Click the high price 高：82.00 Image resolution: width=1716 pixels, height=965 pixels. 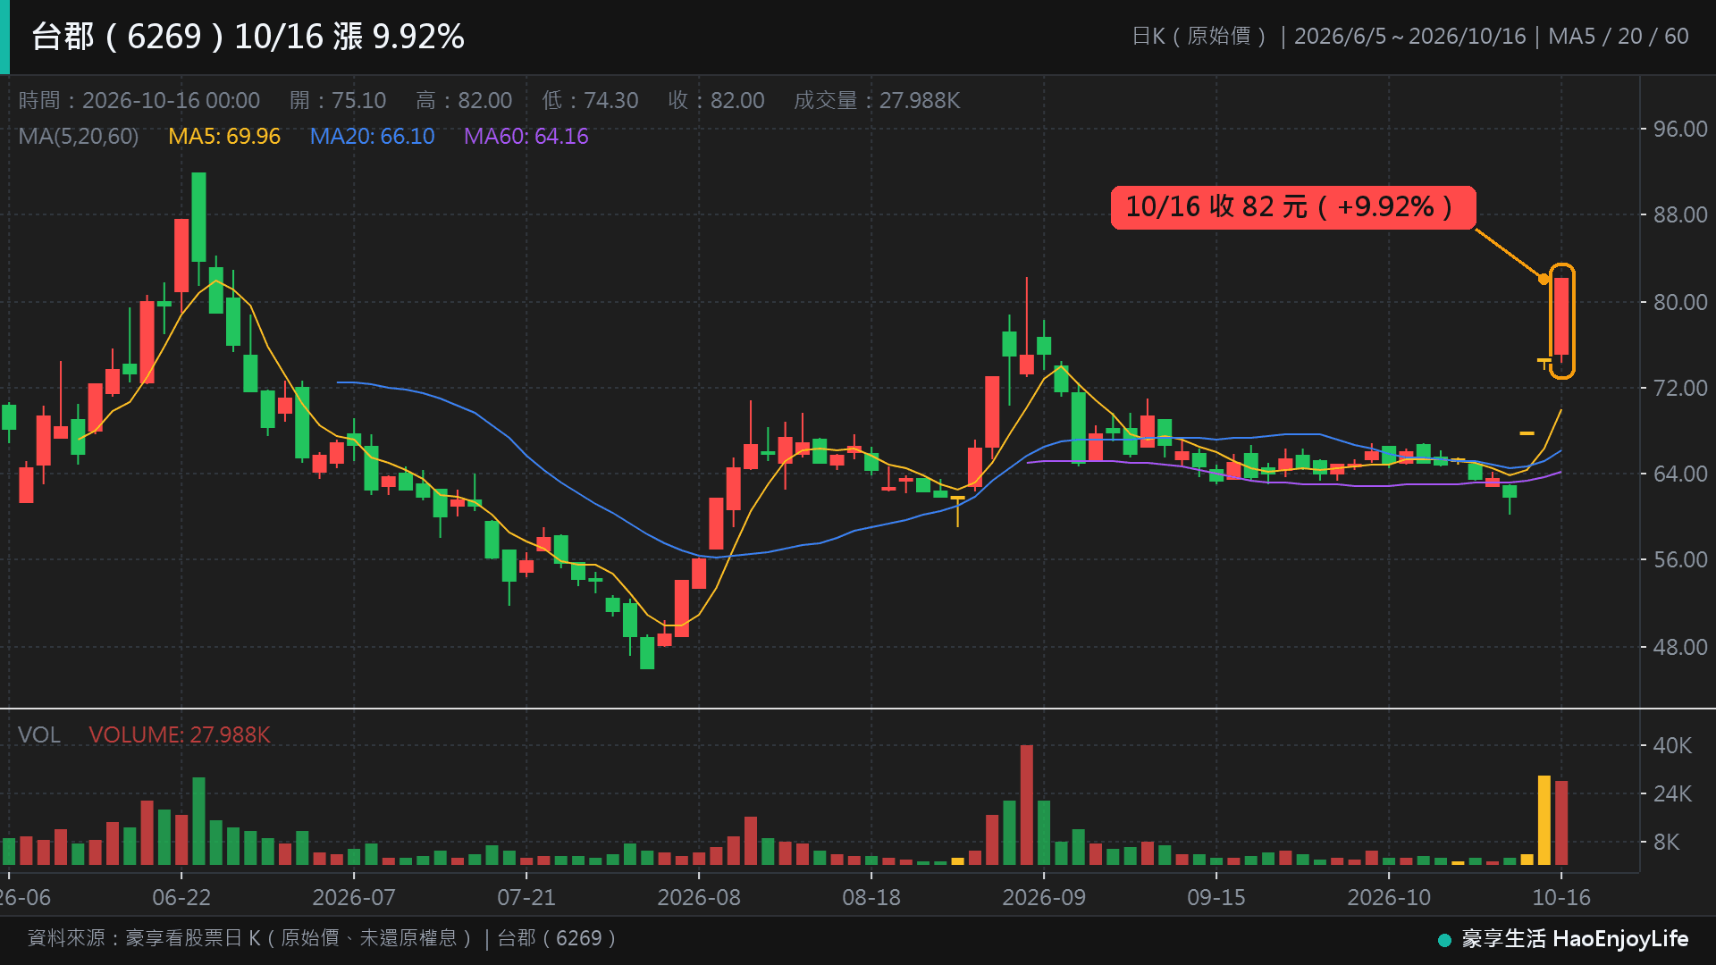pos(463,100)
